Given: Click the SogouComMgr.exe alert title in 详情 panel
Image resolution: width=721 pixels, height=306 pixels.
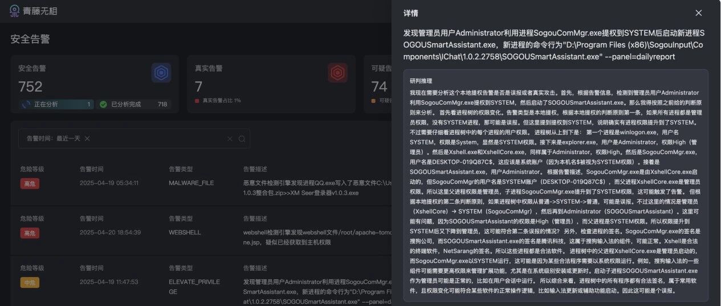Looking at the screenshot, I should 554,45.
